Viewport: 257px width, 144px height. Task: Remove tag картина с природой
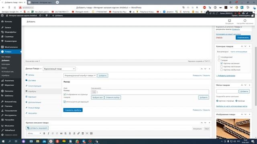(x=217, y=101)
